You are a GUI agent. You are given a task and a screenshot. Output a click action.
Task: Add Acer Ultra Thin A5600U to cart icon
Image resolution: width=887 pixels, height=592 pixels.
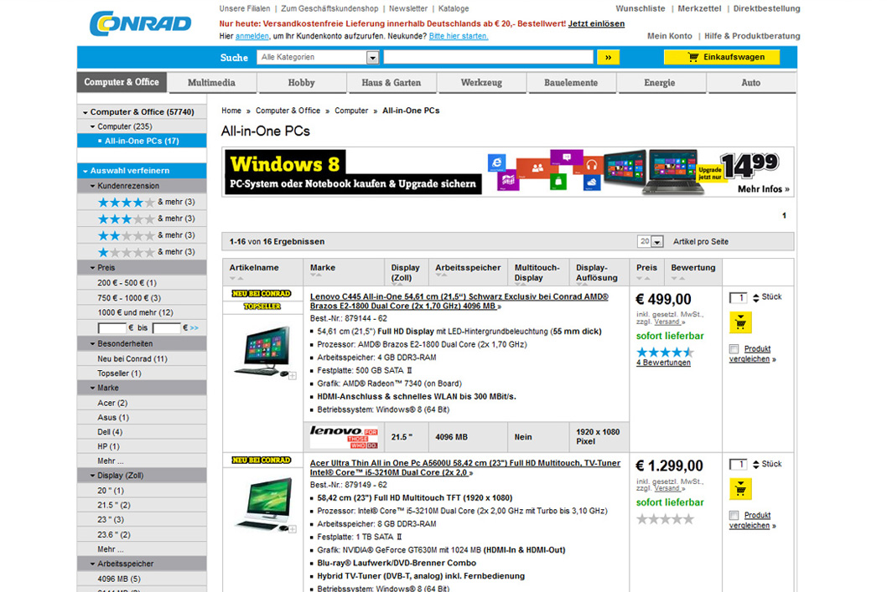(x=740, y=489)
